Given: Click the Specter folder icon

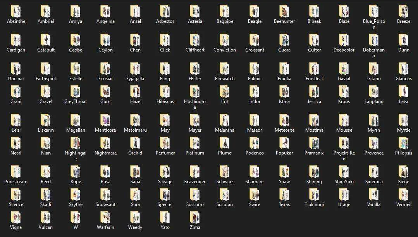Looking at the screenshot, I should 165,195.
